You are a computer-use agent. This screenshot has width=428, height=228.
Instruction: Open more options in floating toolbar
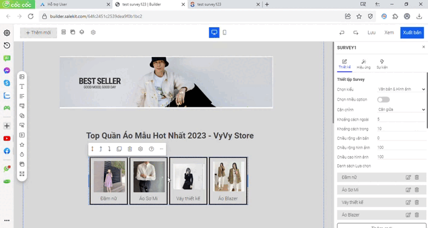(x=161, y=149)
